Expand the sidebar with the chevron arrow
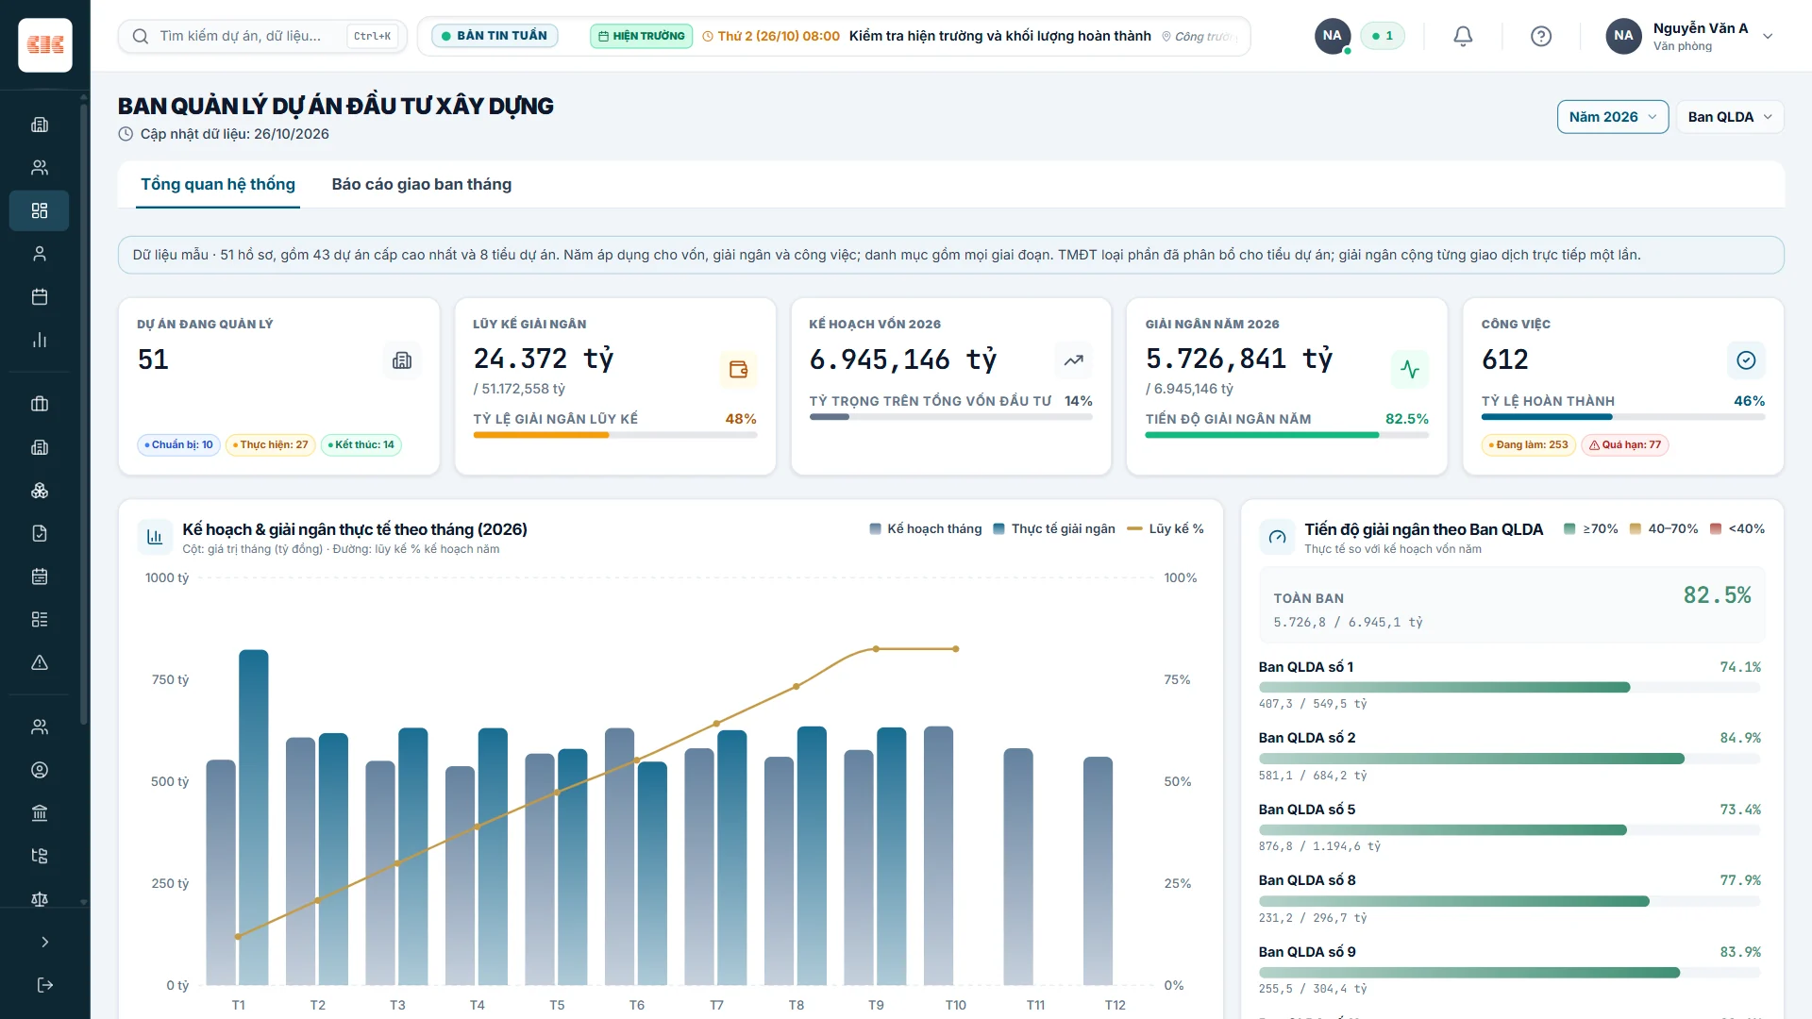The image size is (1812, 1019). (x=44, y=942)
